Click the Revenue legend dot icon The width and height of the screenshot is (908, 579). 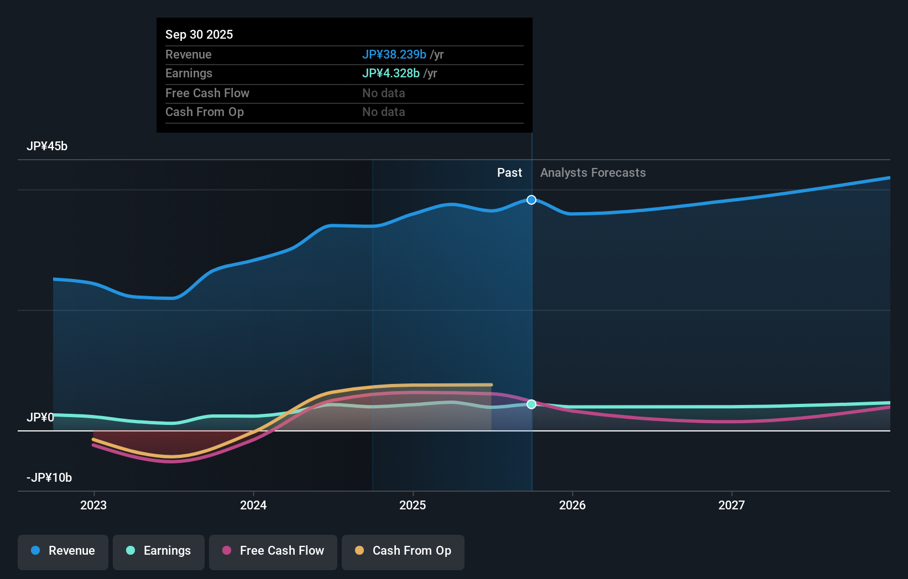(35, 551)
